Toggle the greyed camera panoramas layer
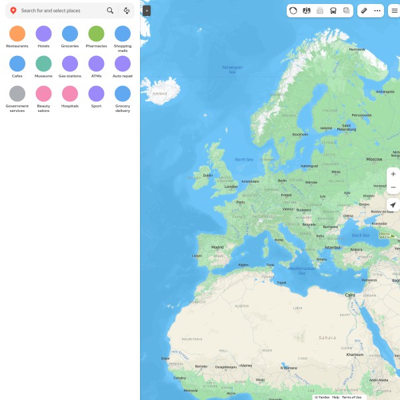Screen dimensions: 400x400 pyautogui.click(x=320, y=11)
